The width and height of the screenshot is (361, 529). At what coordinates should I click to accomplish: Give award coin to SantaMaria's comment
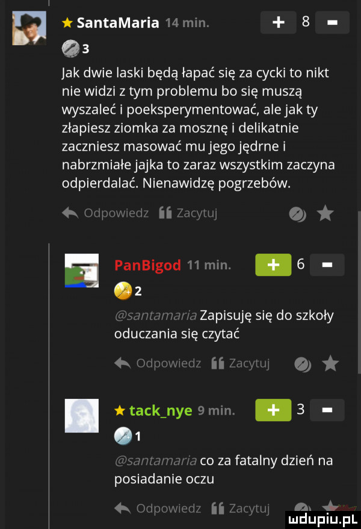tap(297, 214)
